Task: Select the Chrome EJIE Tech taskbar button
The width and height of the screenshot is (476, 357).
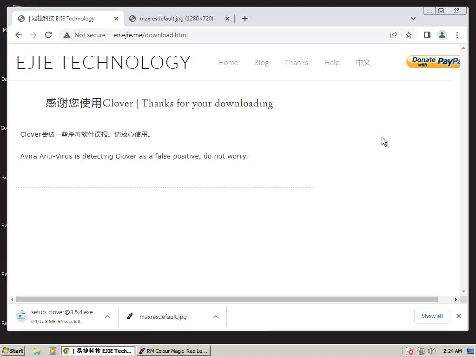Action: click(98, 351)
